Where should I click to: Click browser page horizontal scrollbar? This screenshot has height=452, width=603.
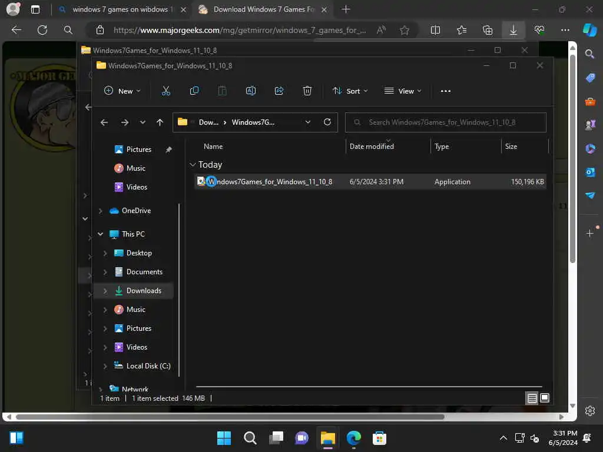[x=230, y=417]
